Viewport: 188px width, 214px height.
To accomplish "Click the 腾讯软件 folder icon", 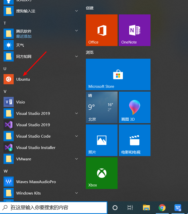I will click(x=9, y=34).
